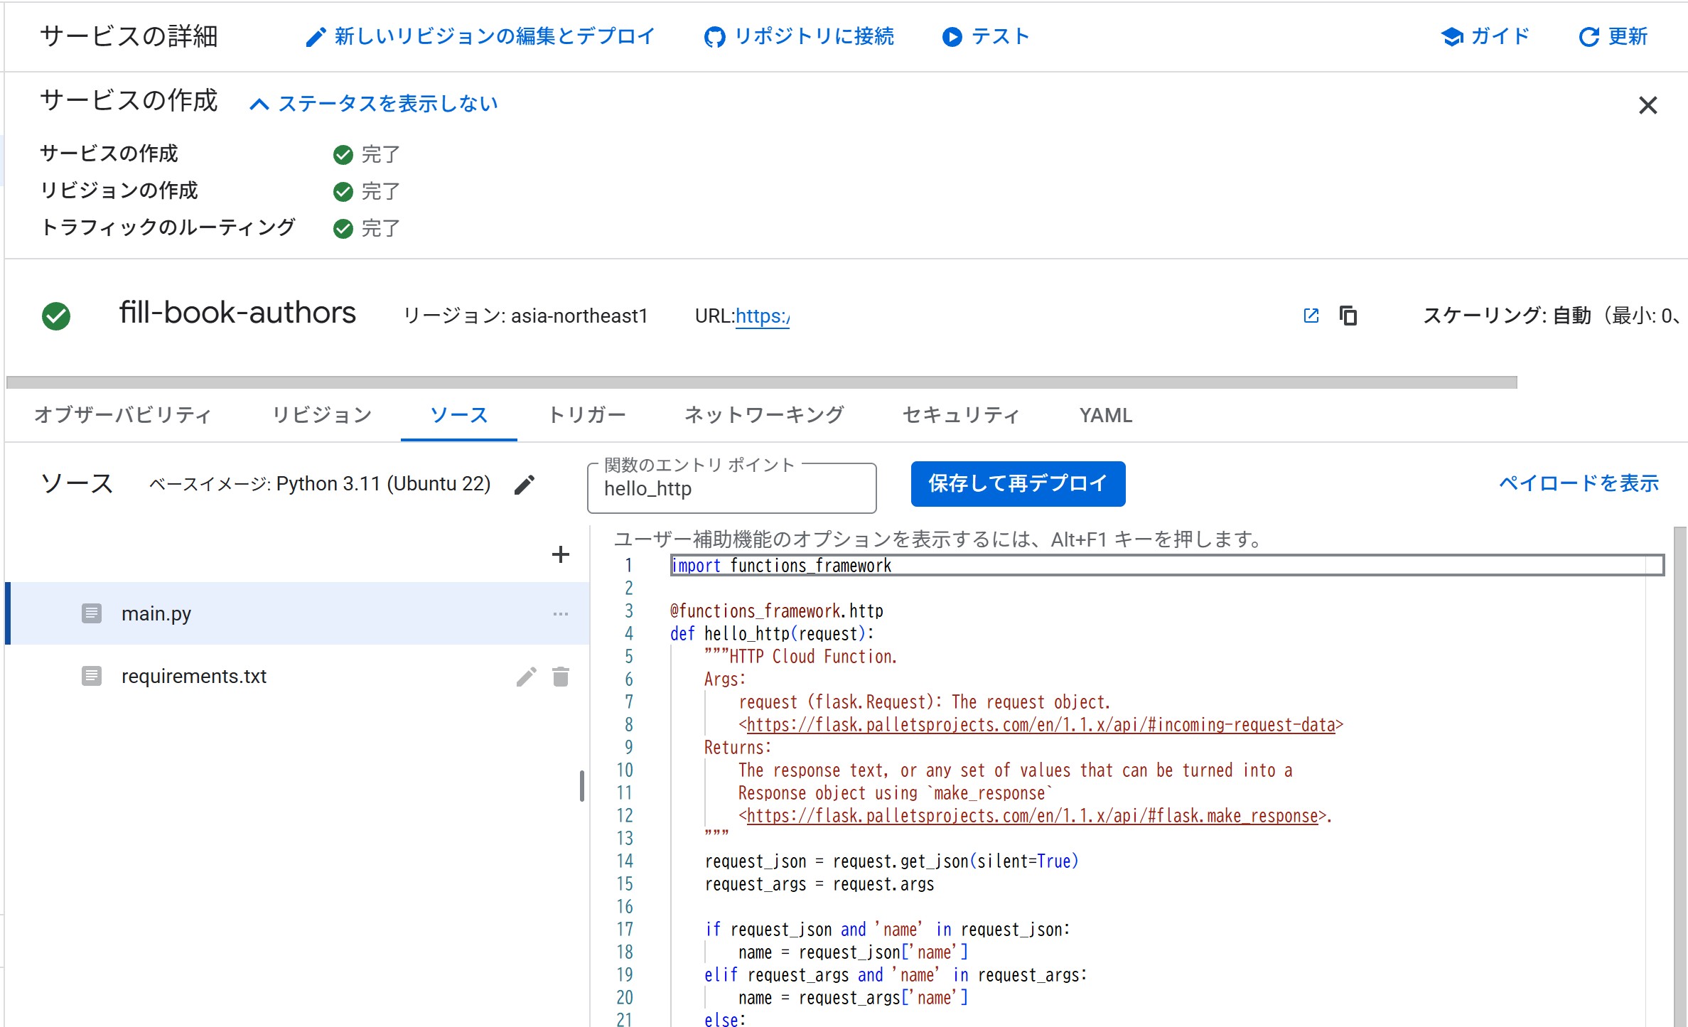Click the Test play icon

pyautogui.click(x=952, y=37)
